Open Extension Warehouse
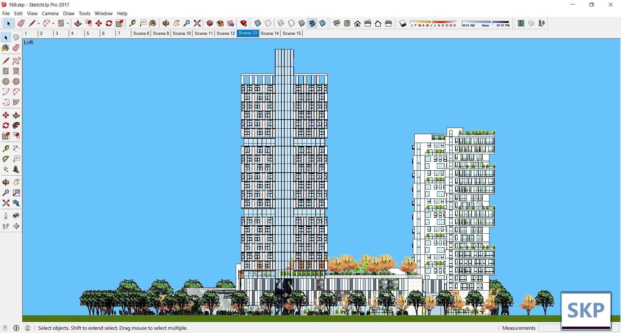 (x=220, y=23)
